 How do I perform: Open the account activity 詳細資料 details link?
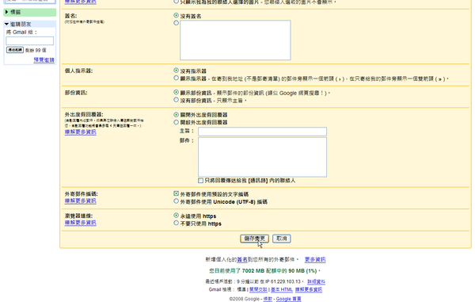(316, 281)
